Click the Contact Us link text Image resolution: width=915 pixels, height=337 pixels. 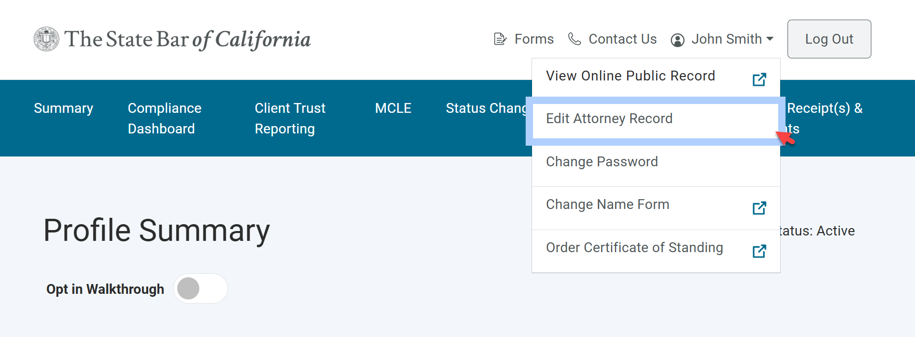coord(622,39)
